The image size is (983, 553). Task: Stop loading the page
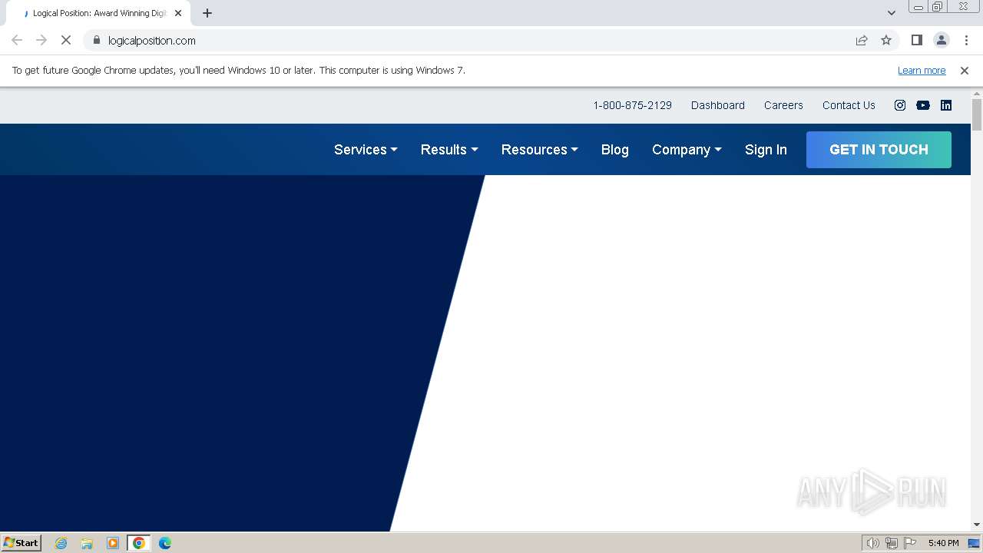(66, 40)
